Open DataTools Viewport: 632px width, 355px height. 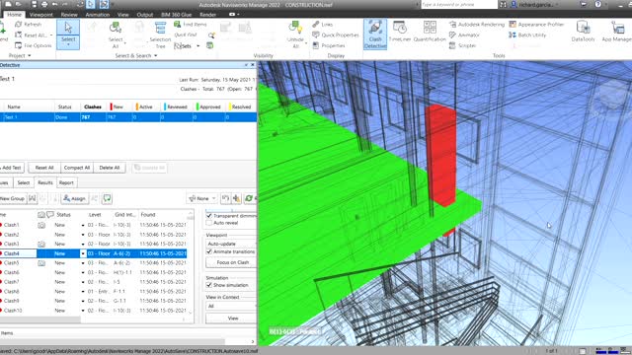(583, 32)
